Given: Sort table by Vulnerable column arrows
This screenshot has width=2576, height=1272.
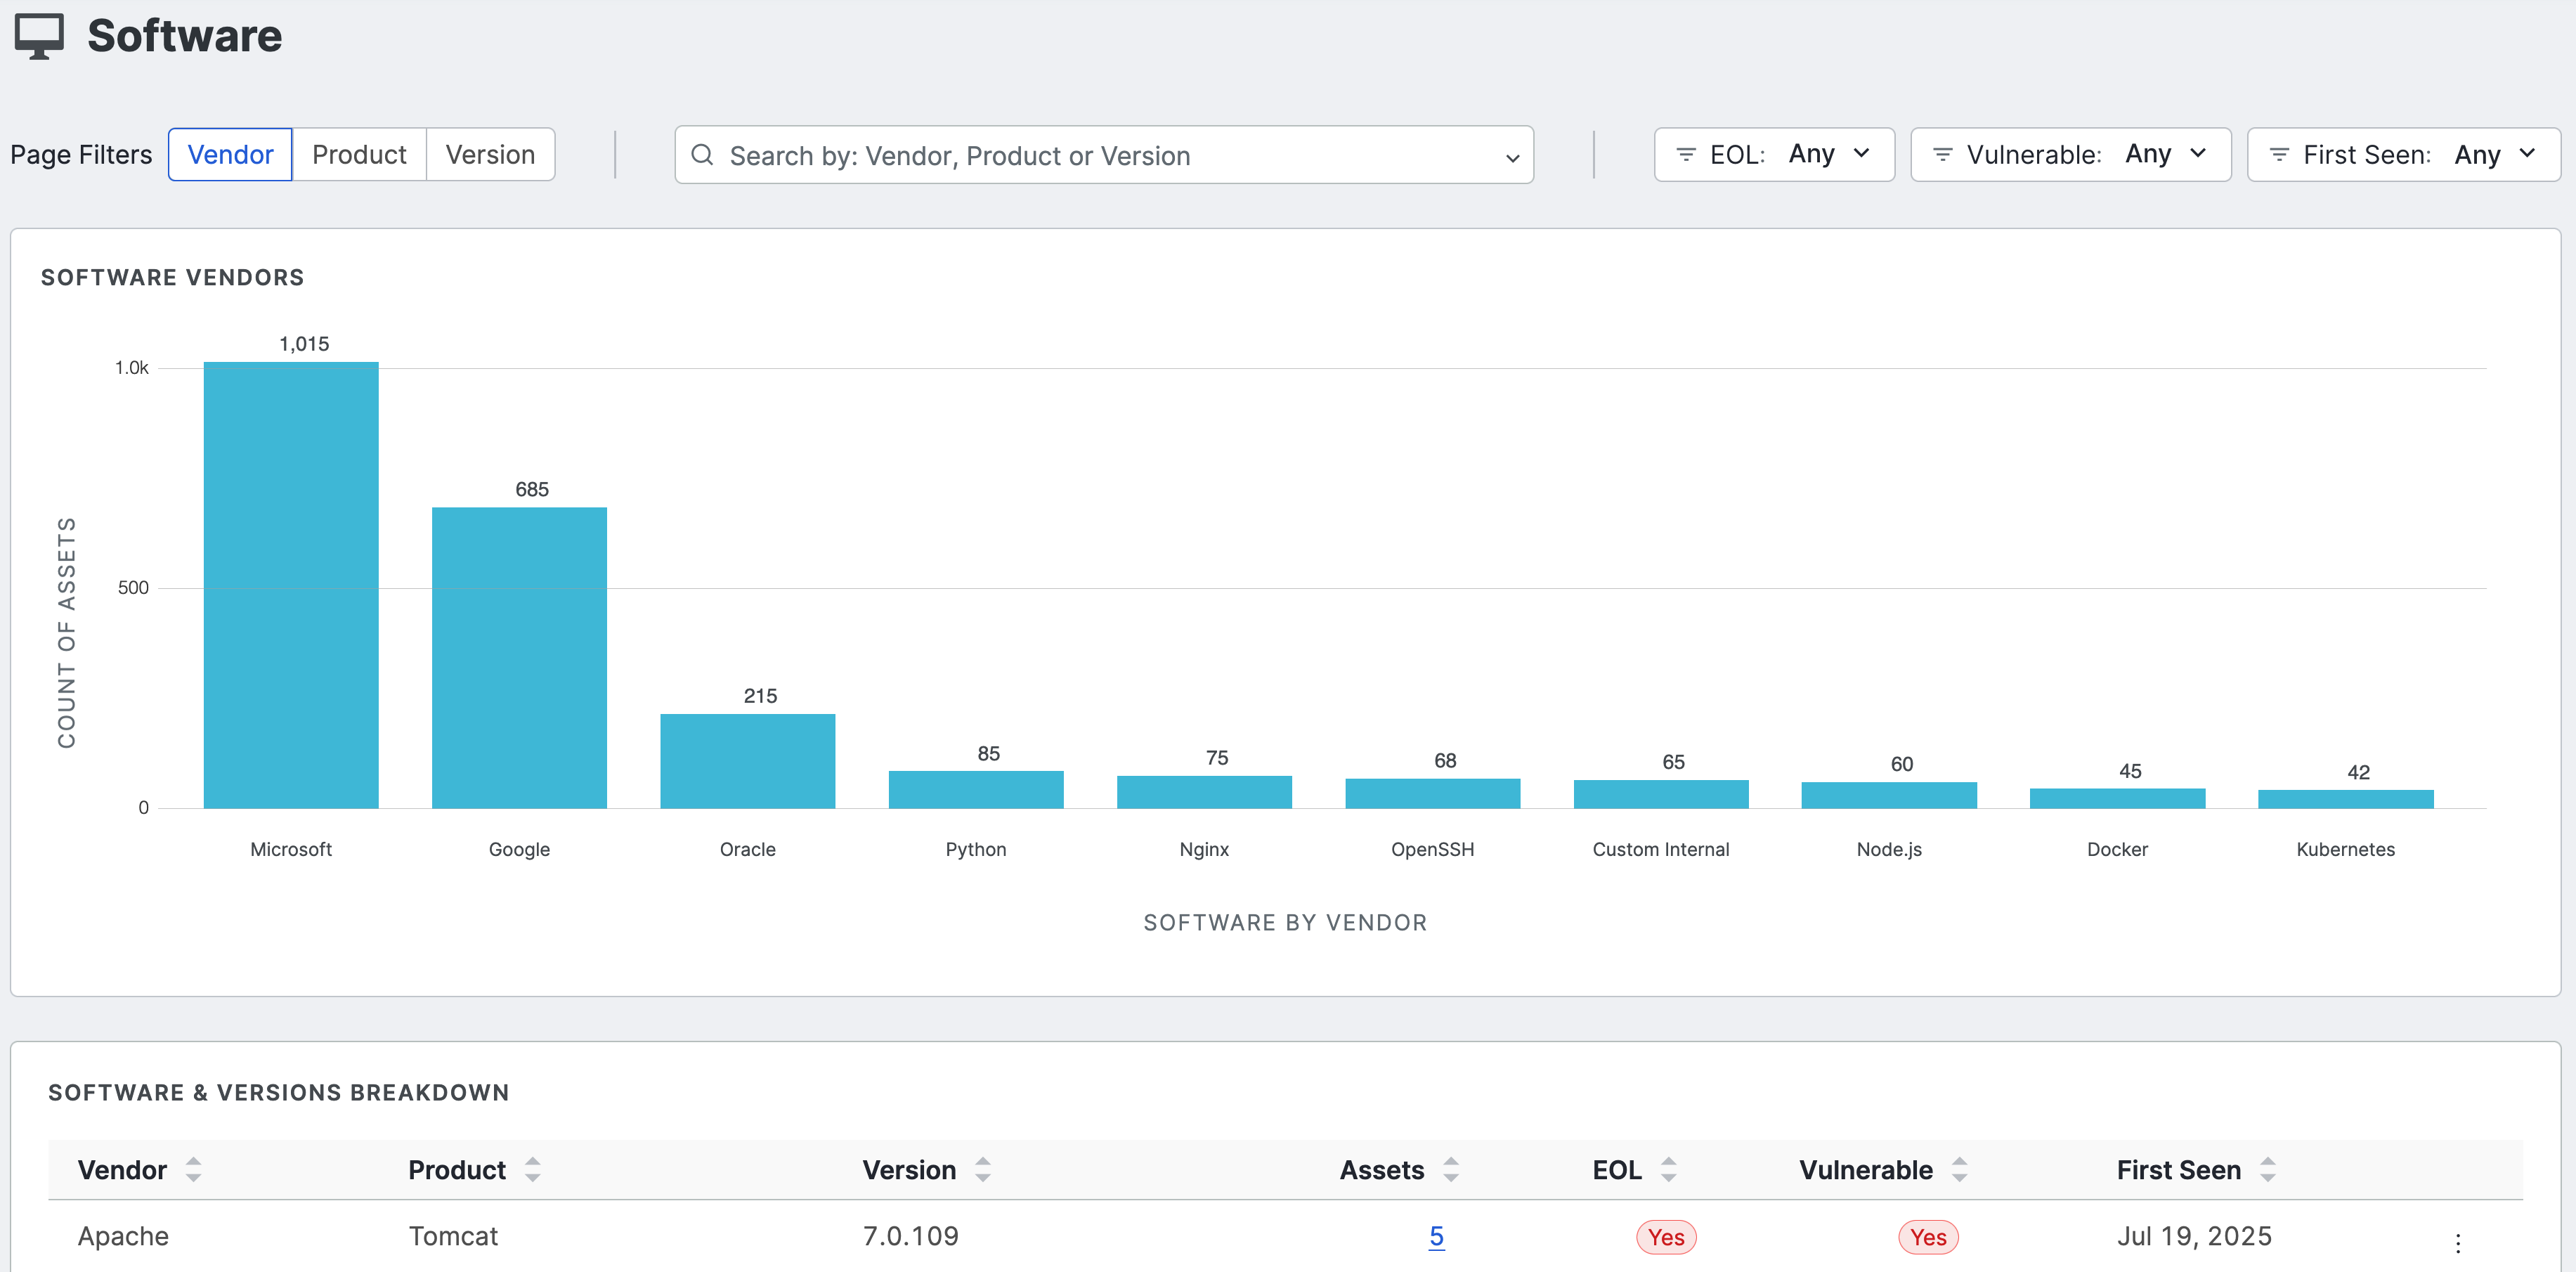Looking at the screenshot, I should tap(1959, 1169).
